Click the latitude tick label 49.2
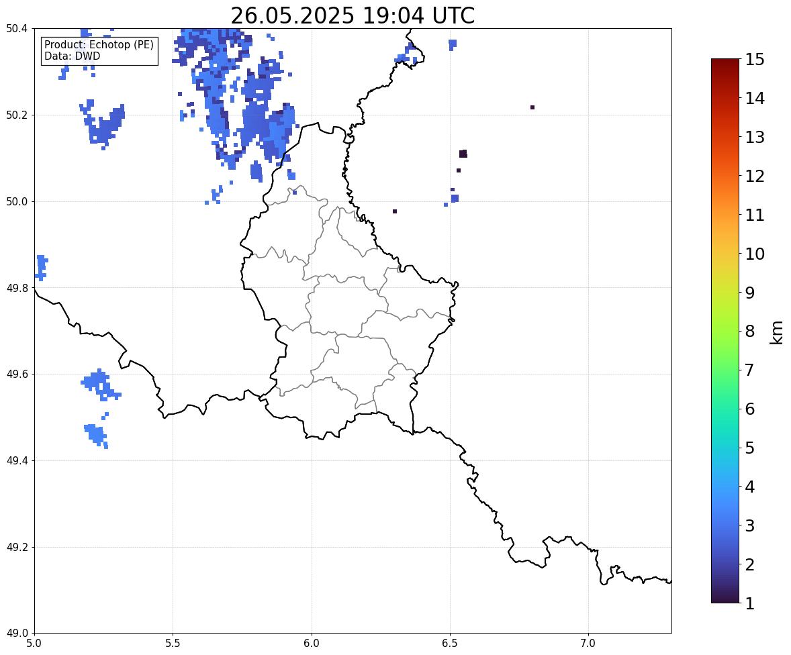This screenshot has width=791, height=655. click(17, 547)
